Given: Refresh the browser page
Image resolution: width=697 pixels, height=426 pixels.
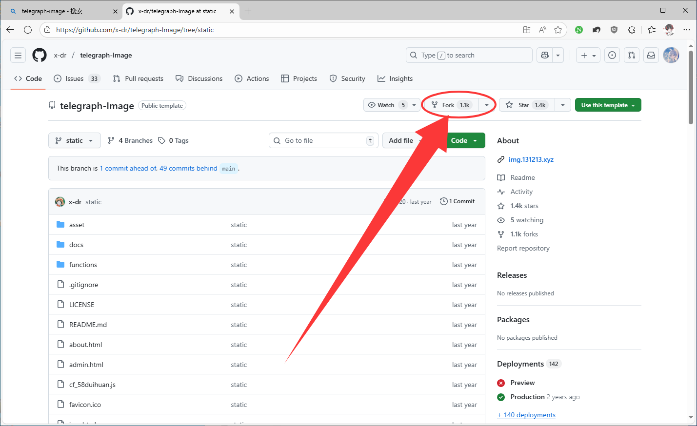Looking at the screenshot, I should [28, 30].
